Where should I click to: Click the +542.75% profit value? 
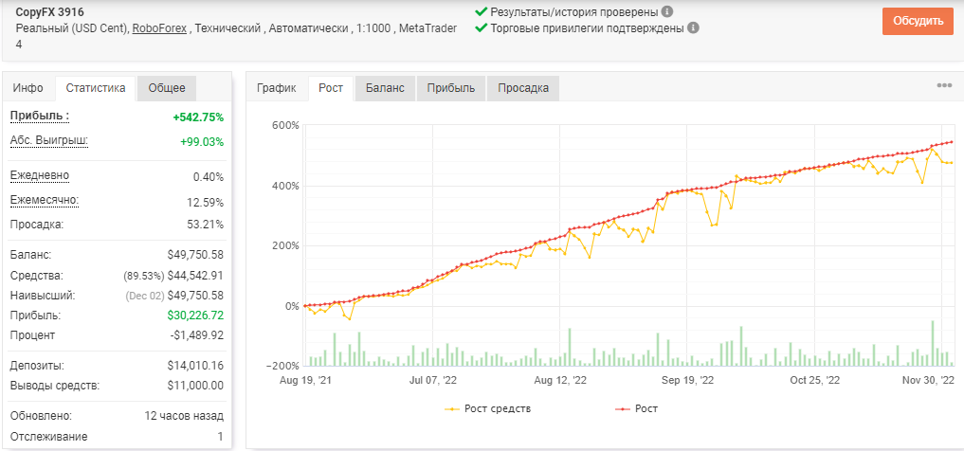[x=197, y=117]
